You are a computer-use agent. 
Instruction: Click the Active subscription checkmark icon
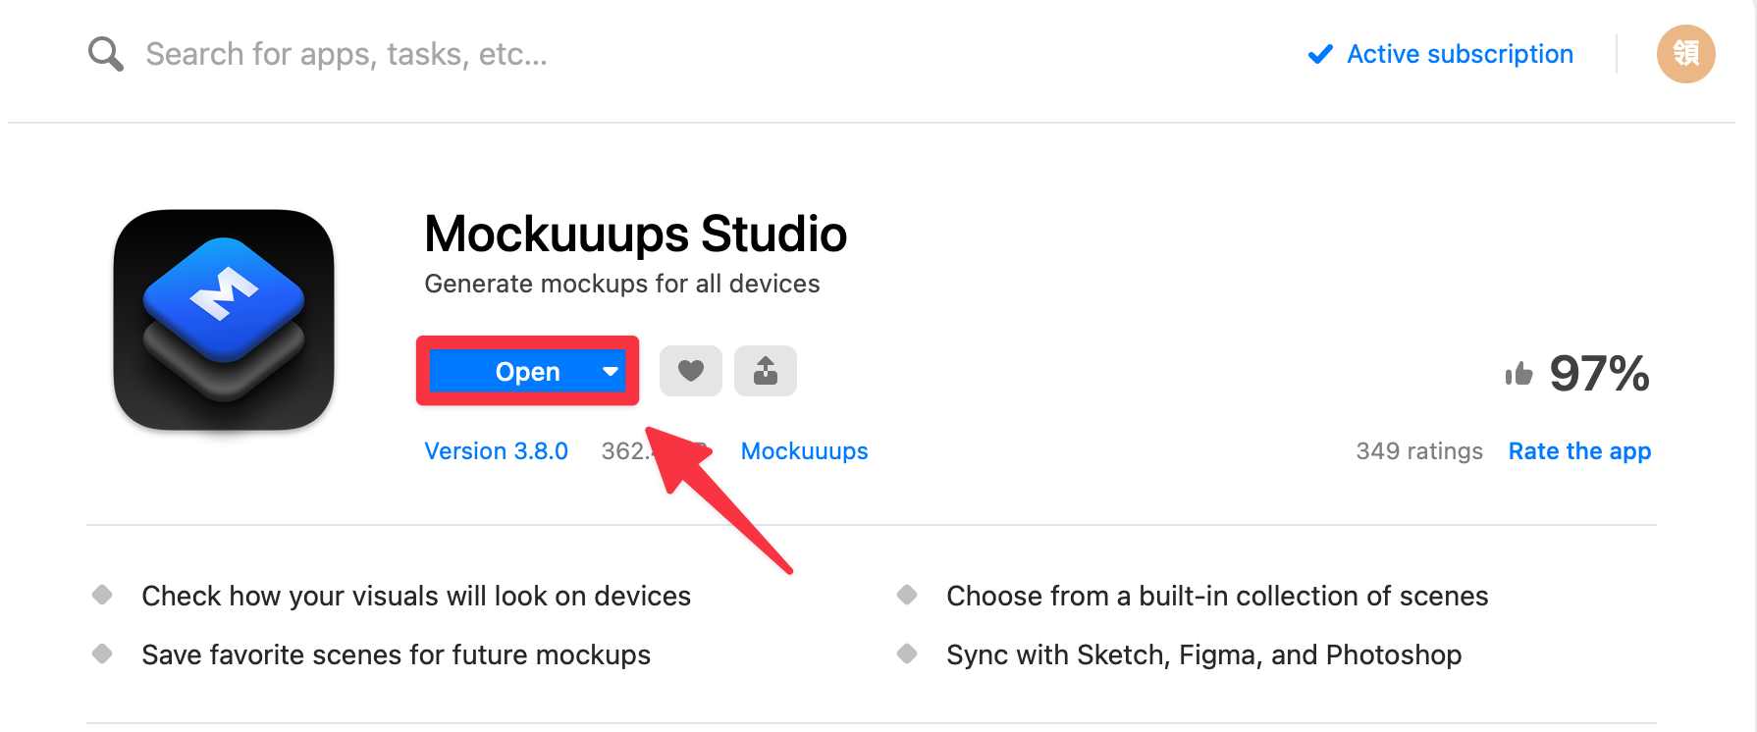click(1320, 54)
